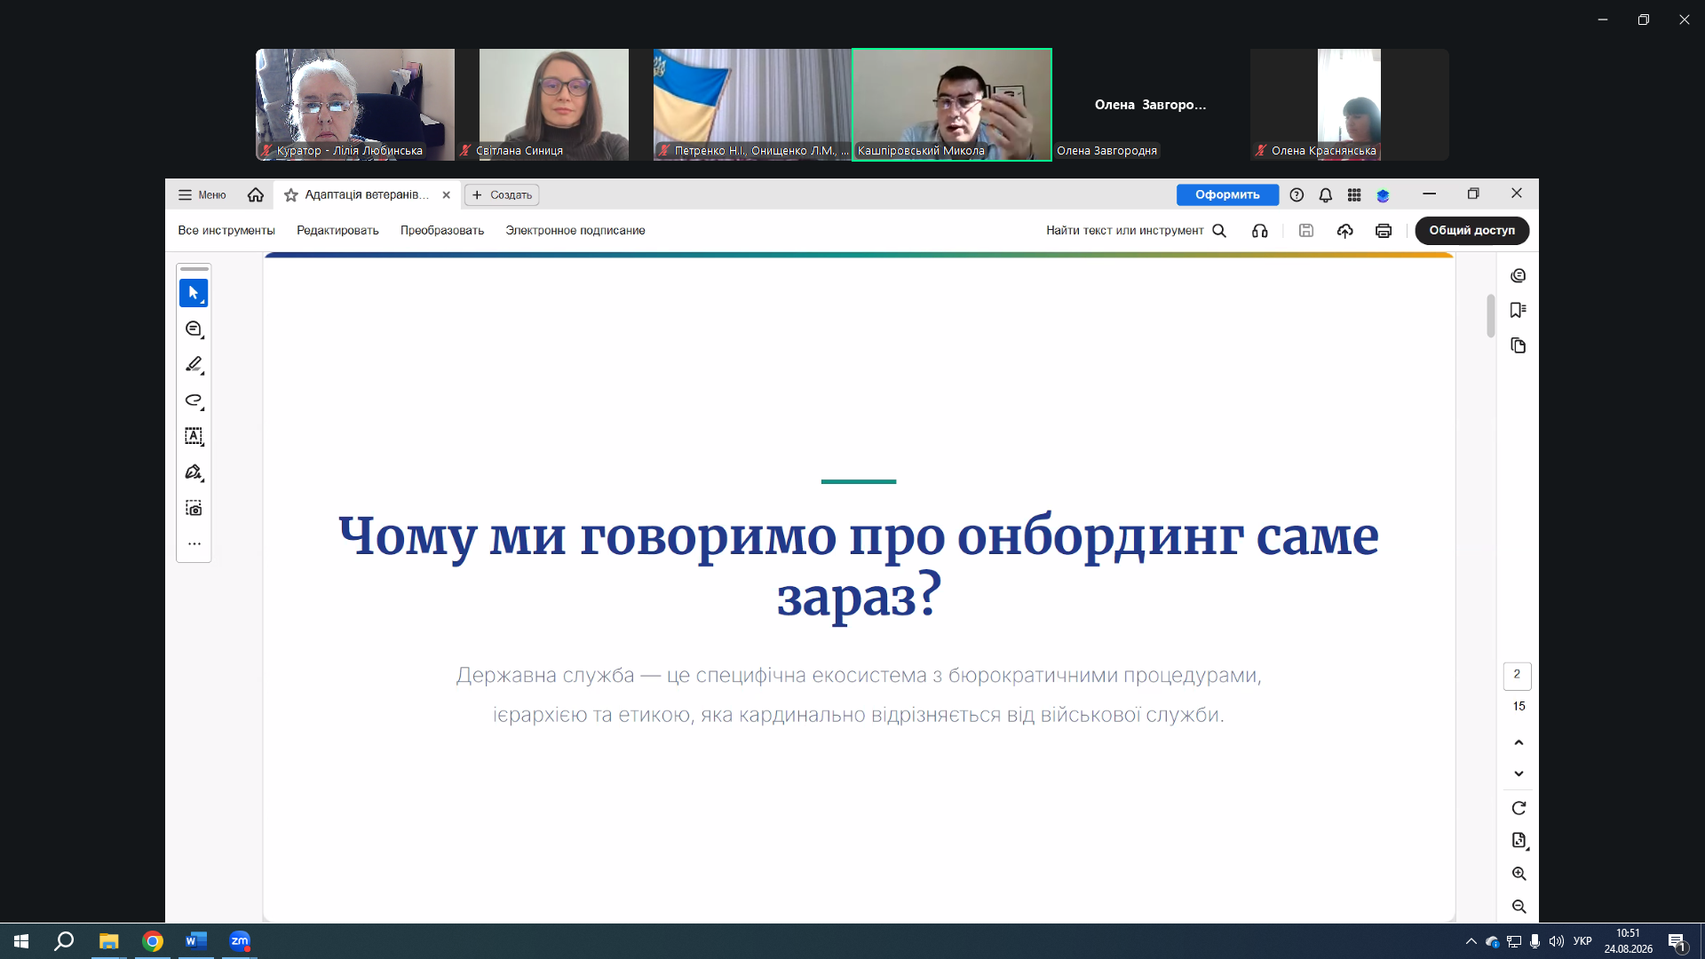
Task: Open the Редактировать menu
Action: click(x=337, y=230)
